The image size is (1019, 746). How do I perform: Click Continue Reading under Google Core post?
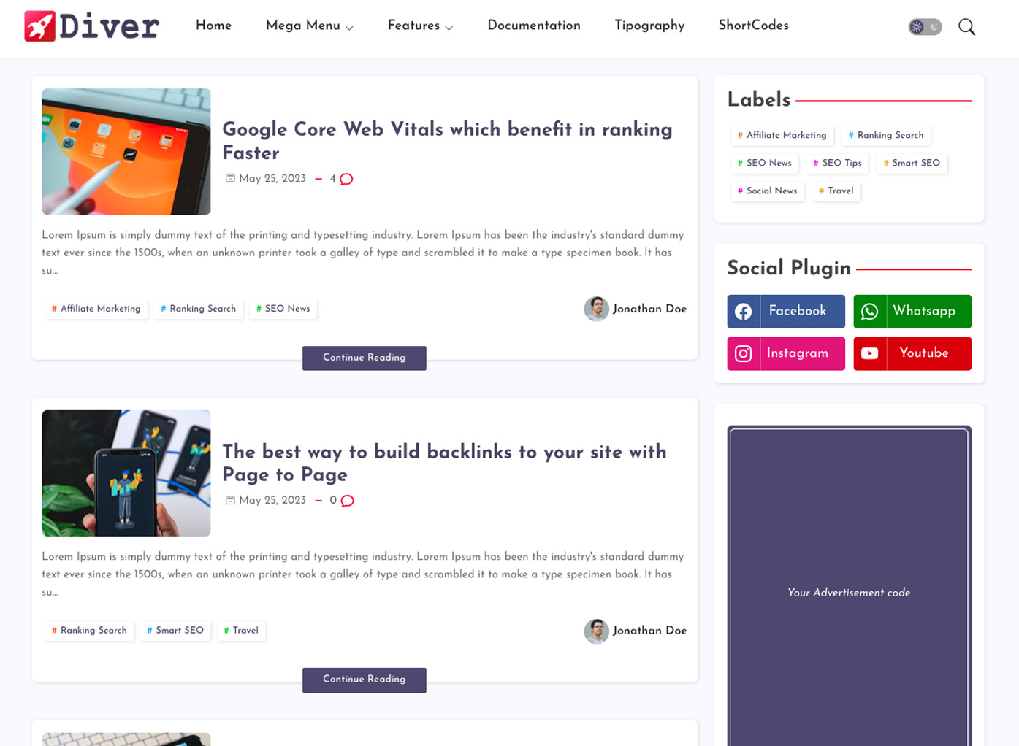(365, 358)
